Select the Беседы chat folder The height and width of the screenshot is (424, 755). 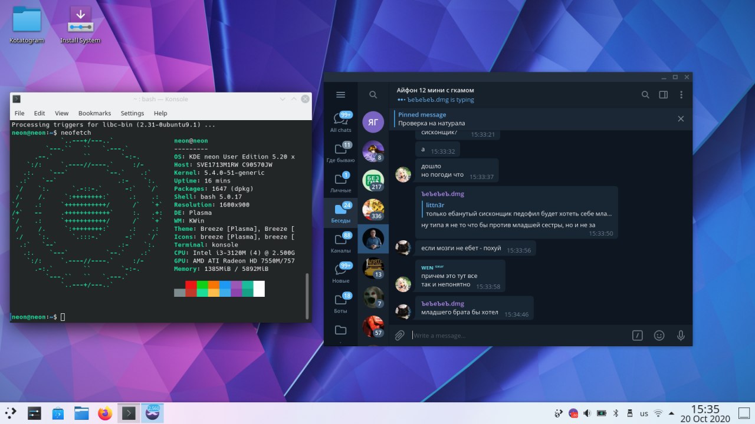340,213
